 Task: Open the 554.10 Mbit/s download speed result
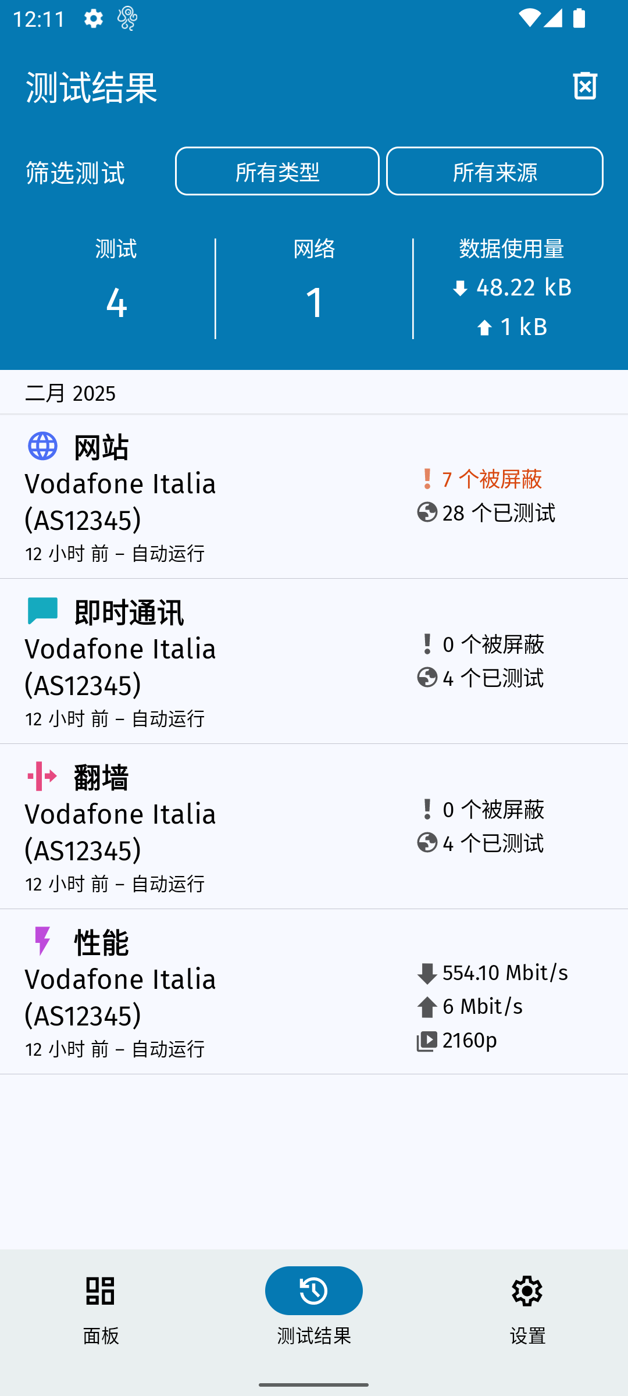505,973
